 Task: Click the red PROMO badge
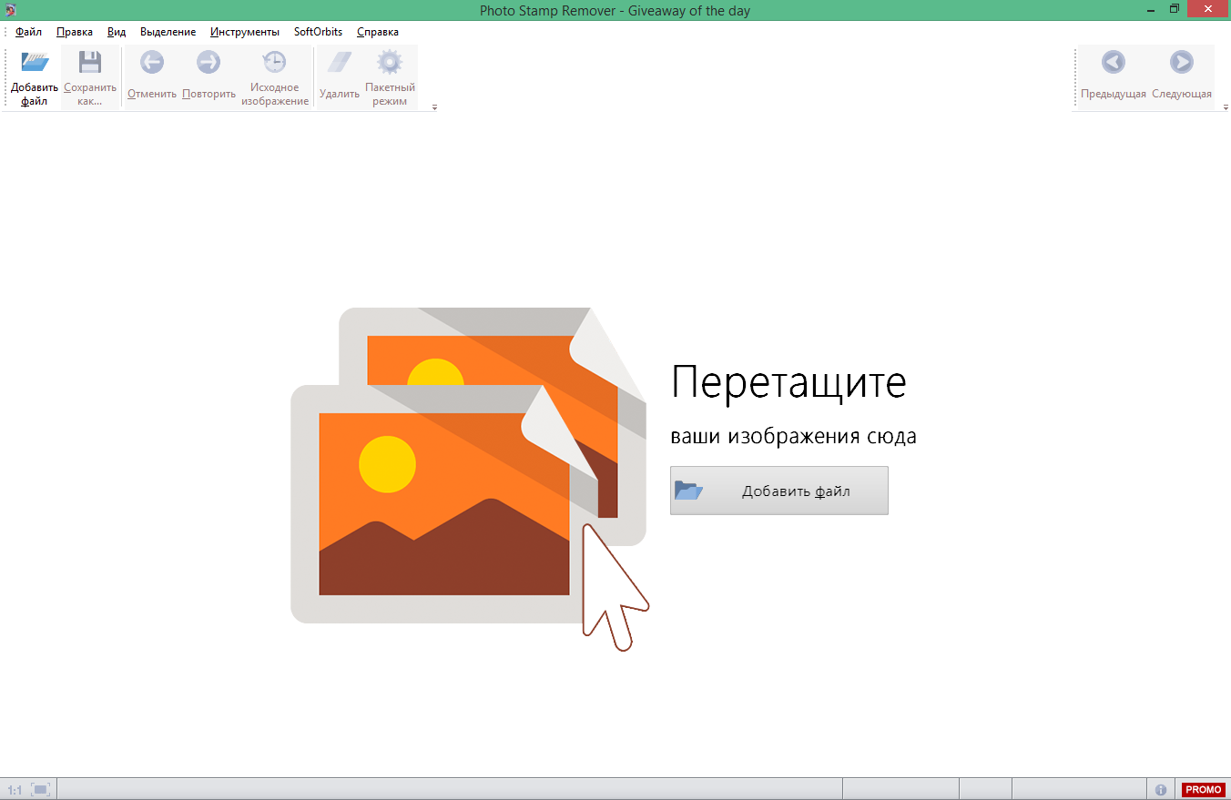click(x=1204, y=790)
